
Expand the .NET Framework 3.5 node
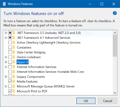(x=6, y=33)
